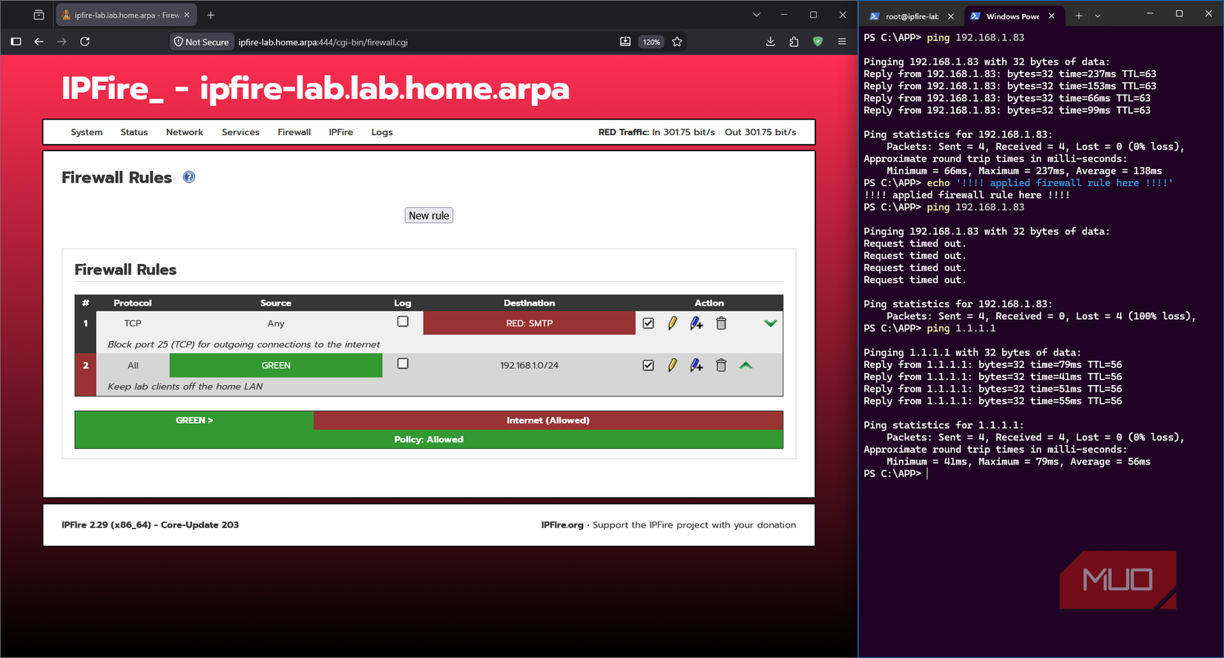Open terminal new-tab profile dropdown
Viewport: 1224px width, 658px height.
point(1098,16)
